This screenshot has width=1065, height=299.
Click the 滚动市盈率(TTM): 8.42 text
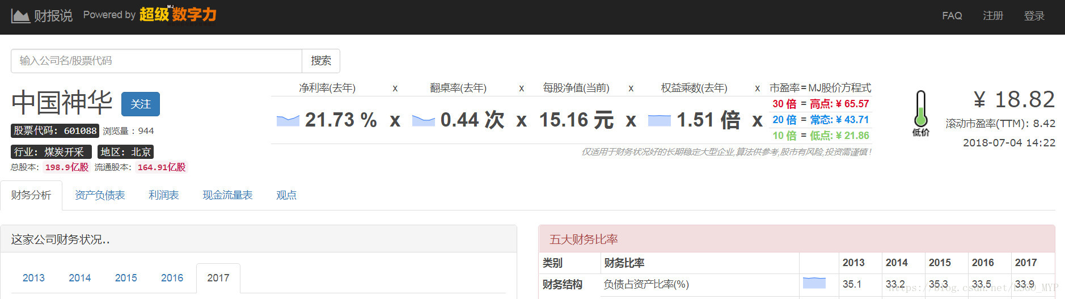[1000, 123]
